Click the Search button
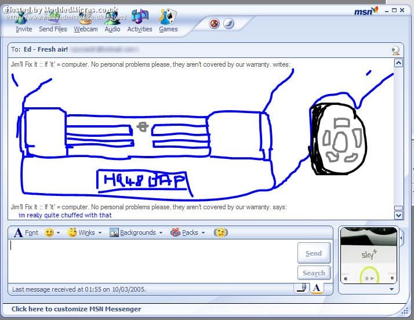This screenshot has height=320, width=414. pos(314,272)
